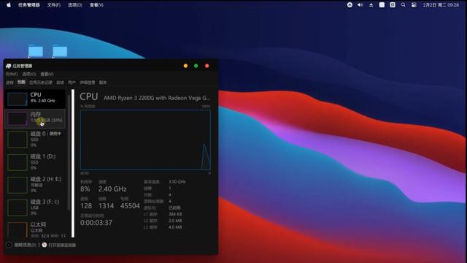Click the large CPU heading text
This screenshot has width=467, height=263.
click(x=89, y=96)
